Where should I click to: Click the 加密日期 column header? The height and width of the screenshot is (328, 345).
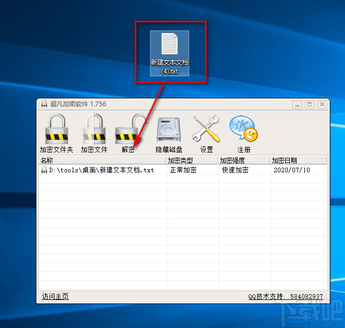pyautogui.click(x=296, y=160)
